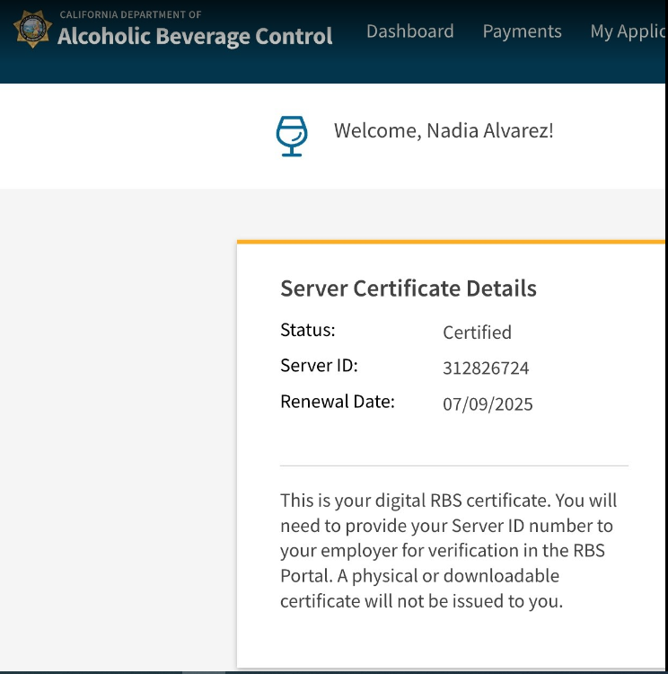Click the wine glass welcome icon

[291, 136]
